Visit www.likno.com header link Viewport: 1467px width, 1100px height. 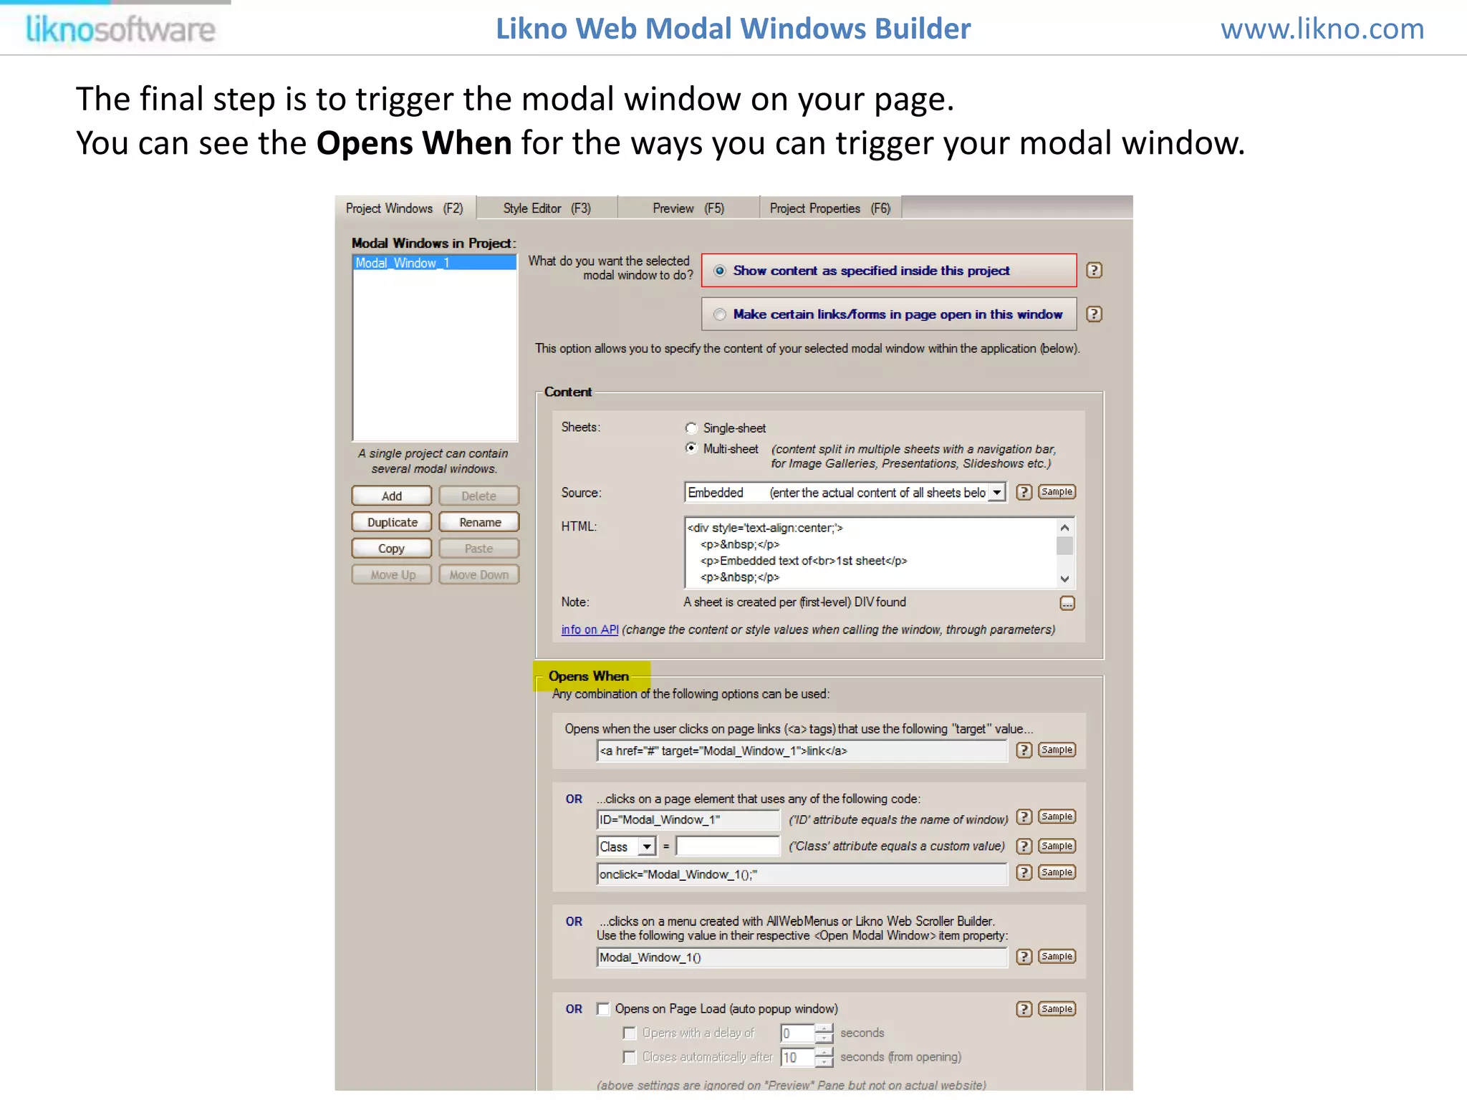point(1322,29)
